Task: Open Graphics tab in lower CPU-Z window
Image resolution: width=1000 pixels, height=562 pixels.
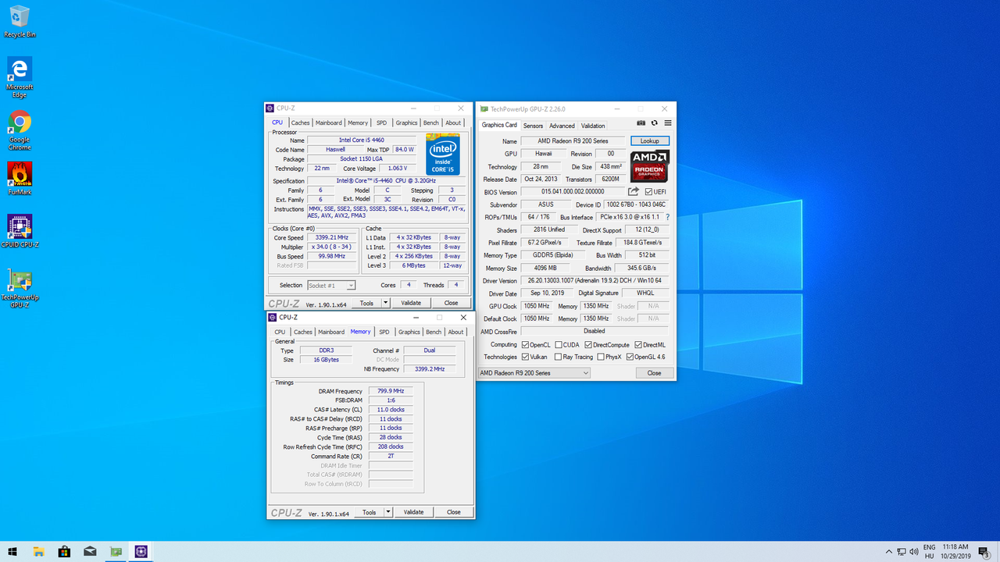Action: point(409,332)
